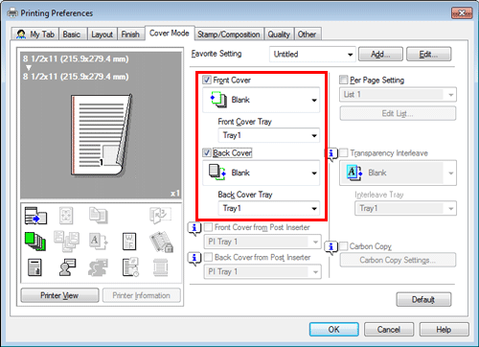Image resolution: width=479 pixels, height=347 pixels.
Task: Expand the Favorite Setting Untitled dropdown
Action: pyautogui.click(x=312, y=55)
